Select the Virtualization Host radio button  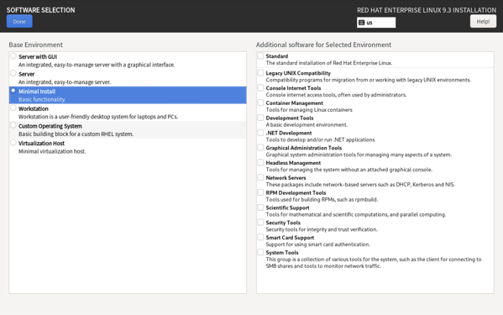(x=13, y=143)
